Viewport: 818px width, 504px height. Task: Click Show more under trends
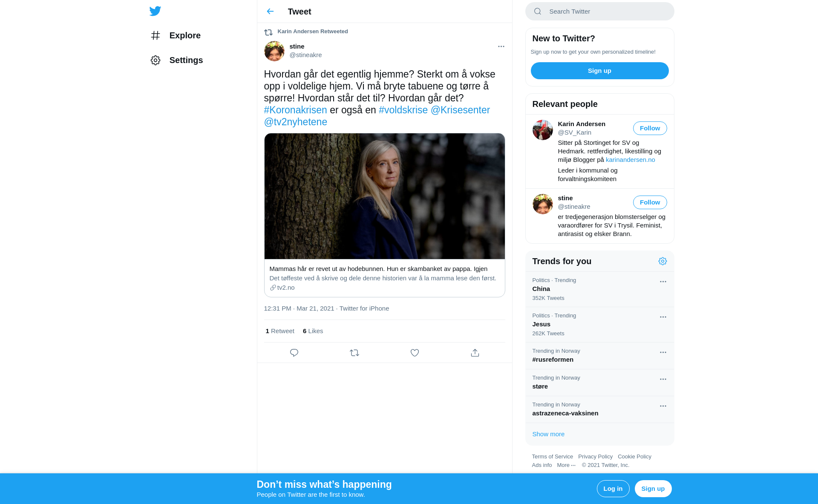click(548, 434)
